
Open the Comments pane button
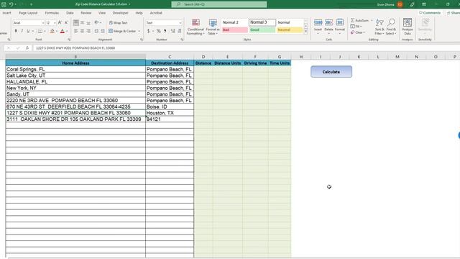[x=430, y=13]
